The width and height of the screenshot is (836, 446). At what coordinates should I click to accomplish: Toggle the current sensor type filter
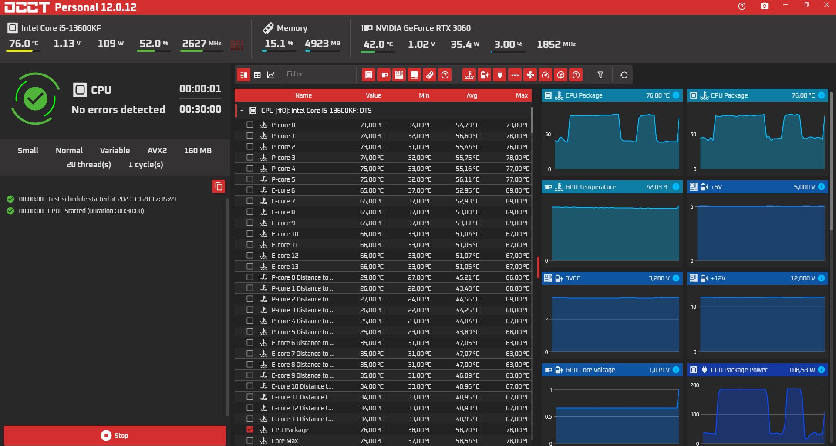click(515, 75)
